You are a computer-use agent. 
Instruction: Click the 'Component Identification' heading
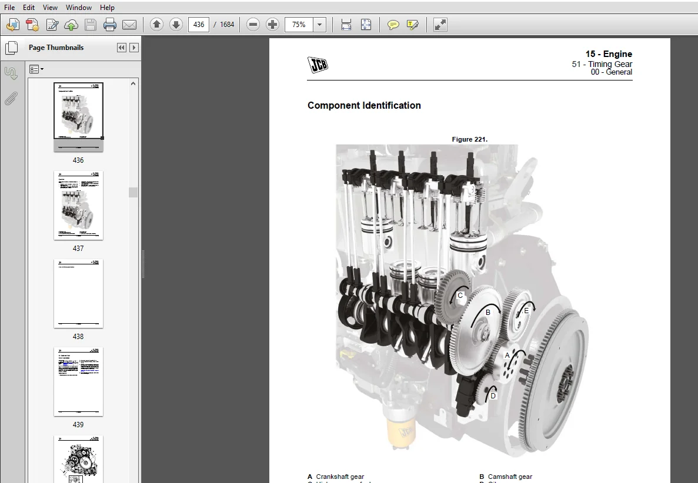[x=364, y=105]
